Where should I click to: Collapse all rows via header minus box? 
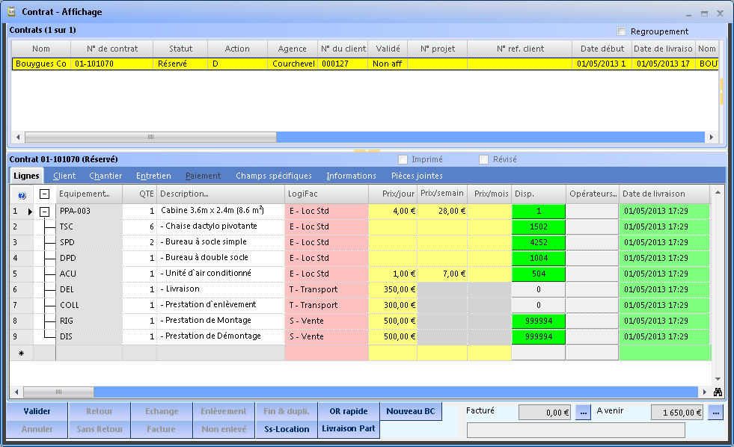tap(45, 194)
